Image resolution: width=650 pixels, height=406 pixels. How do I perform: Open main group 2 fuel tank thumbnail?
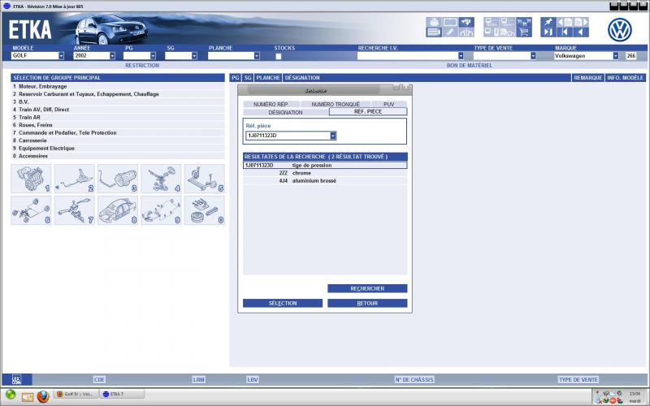click(x=74, y=179)
